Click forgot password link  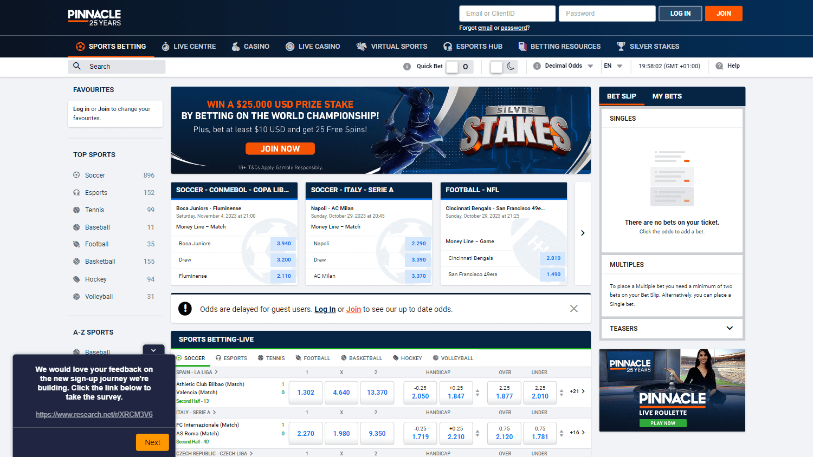(514, 28)
